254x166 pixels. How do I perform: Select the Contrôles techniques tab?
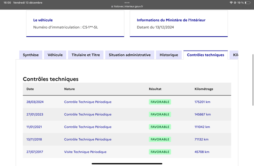(205, 55)
